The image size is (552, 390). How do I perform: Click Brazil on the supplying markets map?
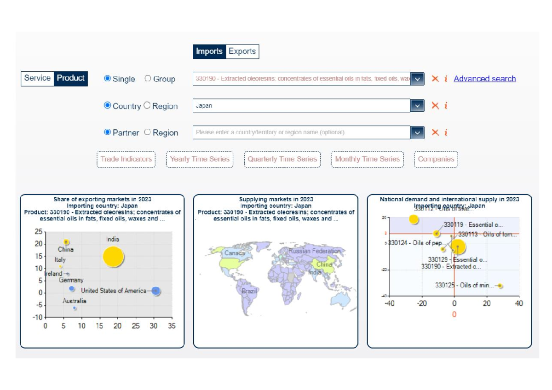(249, 291)
